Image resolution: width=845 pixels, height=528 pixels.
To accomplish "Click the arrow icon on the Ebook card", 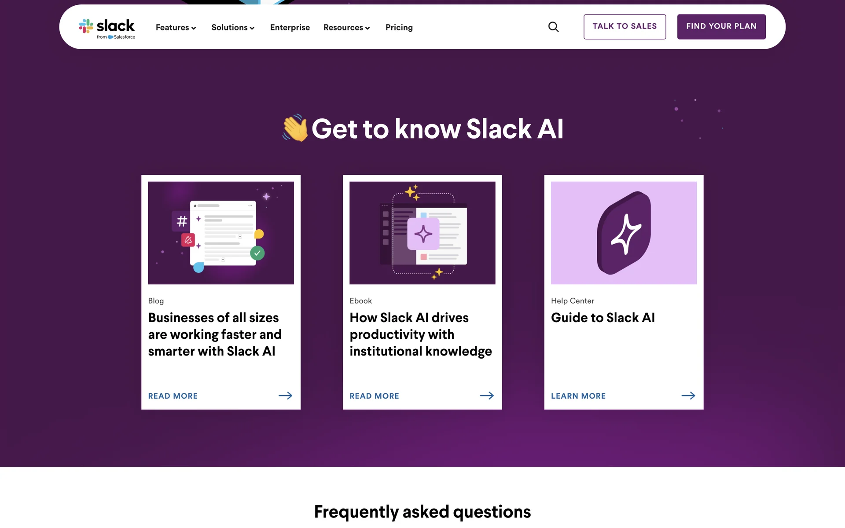I will (x=487, y=396).
